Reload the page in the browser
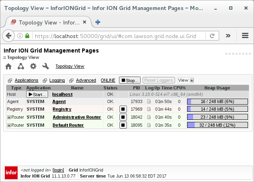The height and width of the screenshot is (182, 254). (x=212, y=36)
